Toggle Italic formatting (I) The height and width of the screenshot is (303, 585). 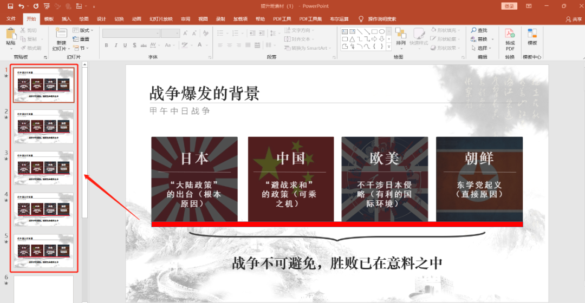click(116, 45)
